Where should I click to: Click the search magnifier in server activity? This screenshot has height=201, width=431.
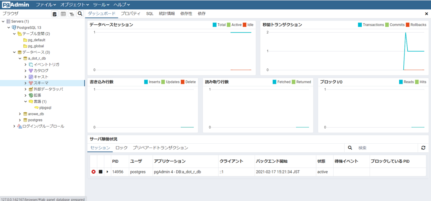[350, 148]
